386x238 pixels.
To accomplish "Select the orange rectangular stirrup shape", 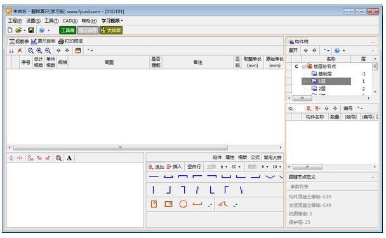I will point(168,204).
